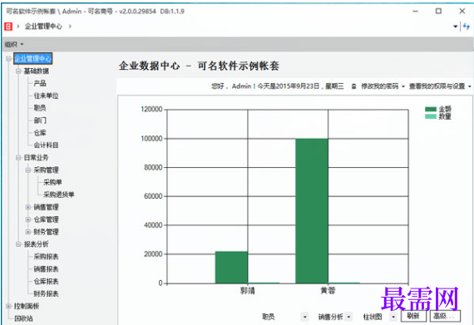This screenshot has width=474, height=325.
Task: Expand the 控制面板 tree node
Action: pos(9,306)
